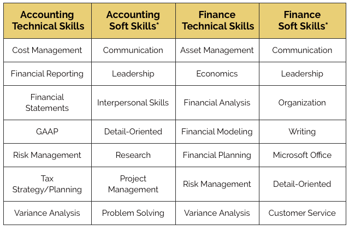Click the Economics cell
Screen dimensions: 349x230
[x=217, y=74]
